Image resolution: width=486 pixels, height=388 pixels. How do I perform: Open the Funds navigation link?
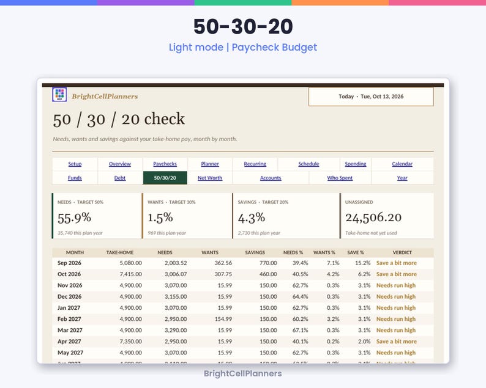75,178
